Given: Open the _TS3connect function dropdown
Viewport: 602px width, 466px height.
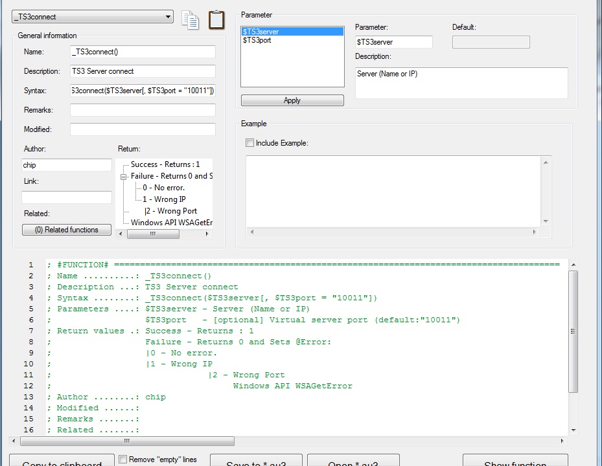Looking at the screenshot, I should pos(168,17).
